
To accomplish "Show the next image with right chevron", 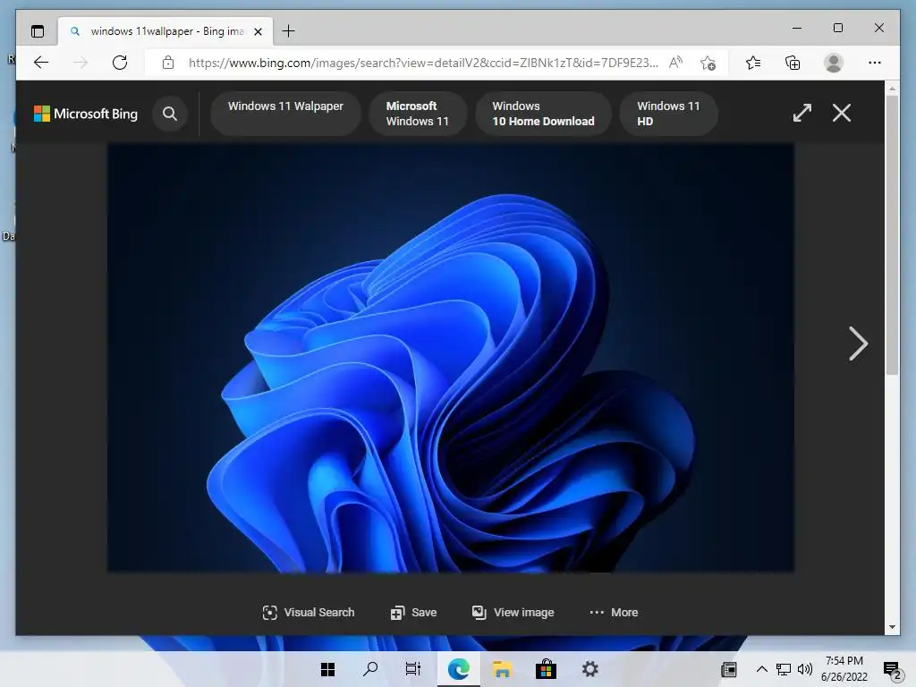I will pyautogui.click(x=858, y=343).
